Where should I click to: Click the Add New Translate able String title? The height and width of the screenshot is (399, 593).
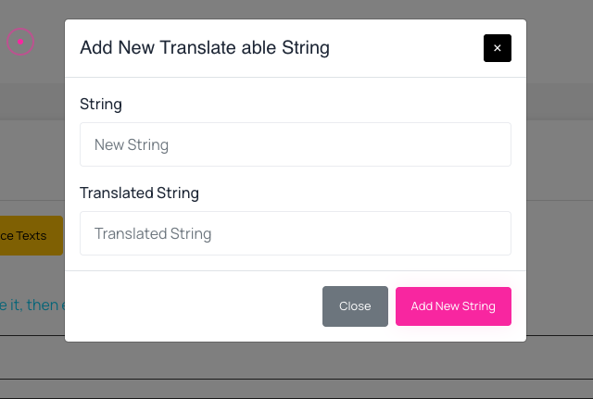(205, 47)
